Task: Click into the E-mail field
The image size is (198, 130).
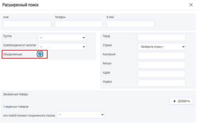Action: [130, 24]
